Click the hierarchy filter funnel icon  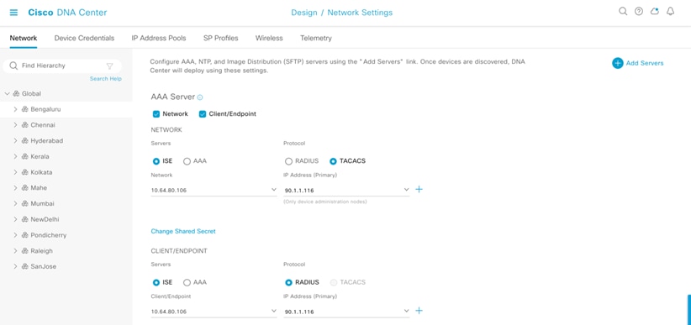coord(110,66)
